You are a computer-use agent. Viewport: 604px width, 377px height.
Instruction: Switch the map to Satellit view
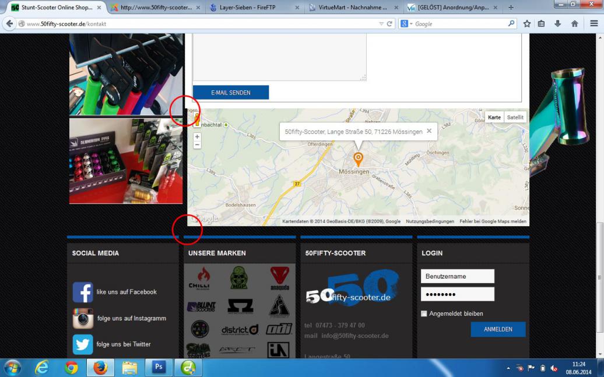pyautogui.click(x=515, y=117)
